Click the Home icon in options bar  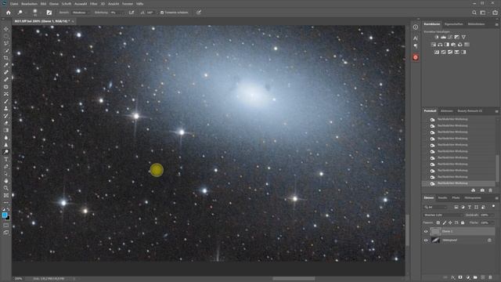click(x=9, y=13)
